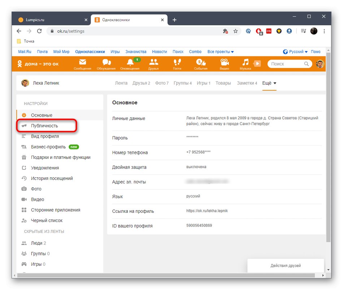Open profile avatar in orange header
This screenshot has width=343, height=290.
tap(320, 64)
